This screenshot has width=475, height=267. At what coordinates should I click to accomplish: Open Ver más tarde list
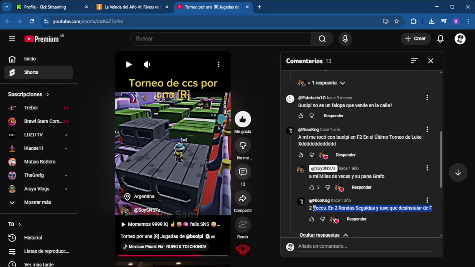[39, 265]
